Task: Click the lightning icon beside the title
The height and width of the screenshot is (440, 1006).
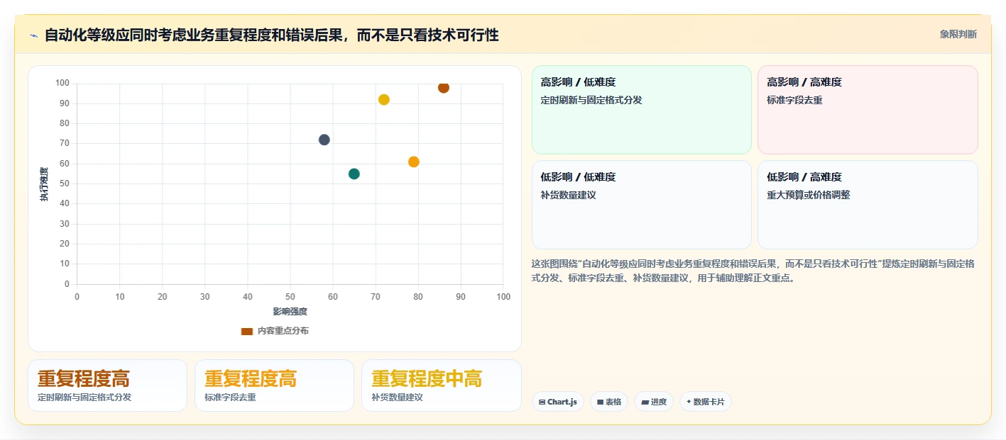Action: [x=33, y=35]
